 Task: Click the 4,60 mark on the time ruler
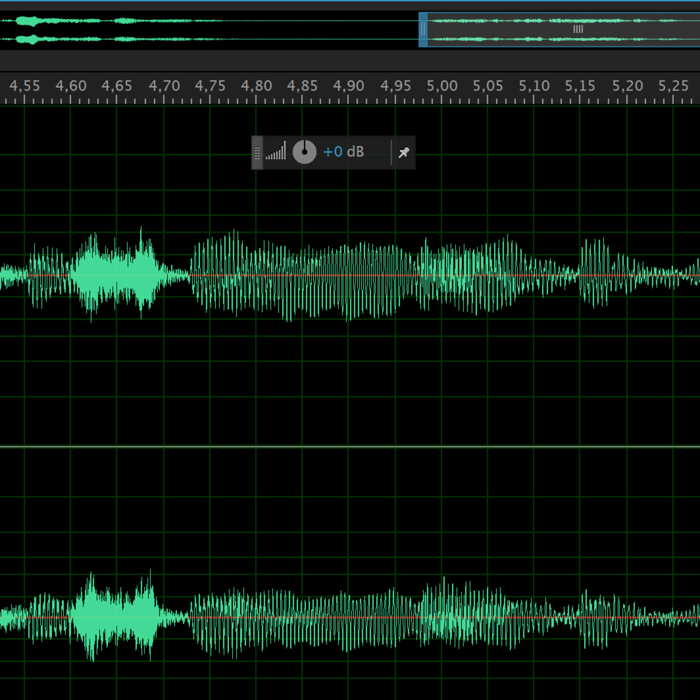click(x=71, y=86)
